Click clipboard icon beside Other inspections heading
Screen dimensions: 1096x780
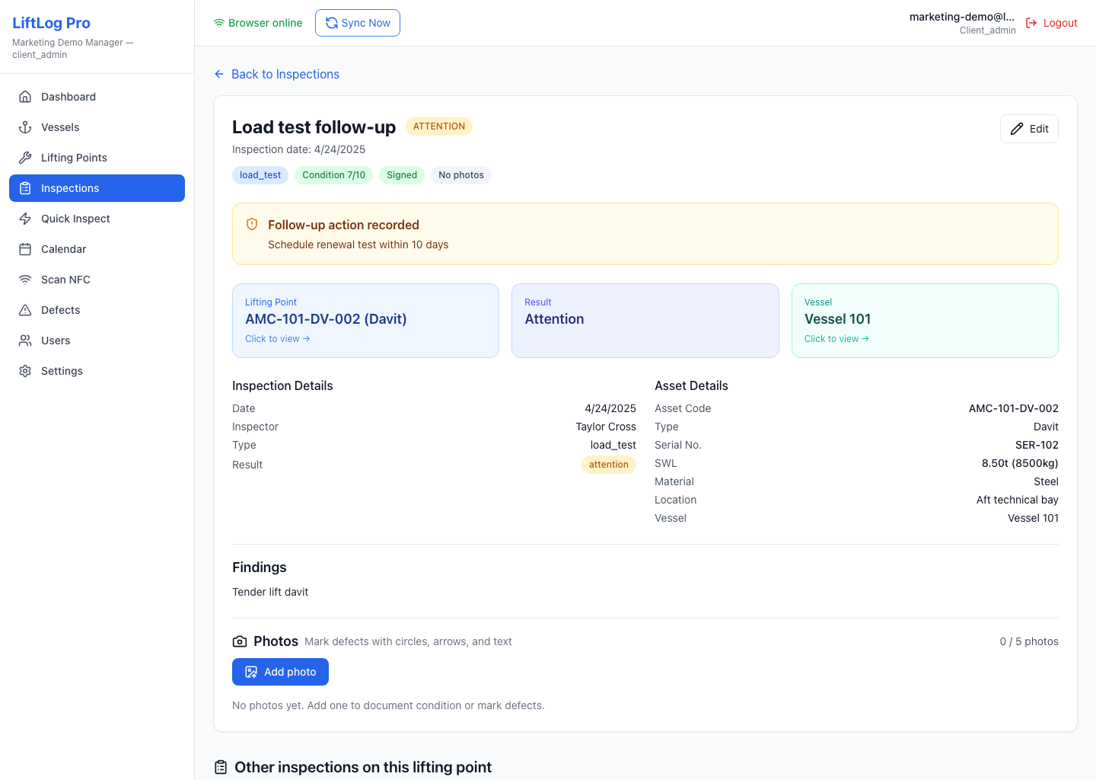click(221, 767)
